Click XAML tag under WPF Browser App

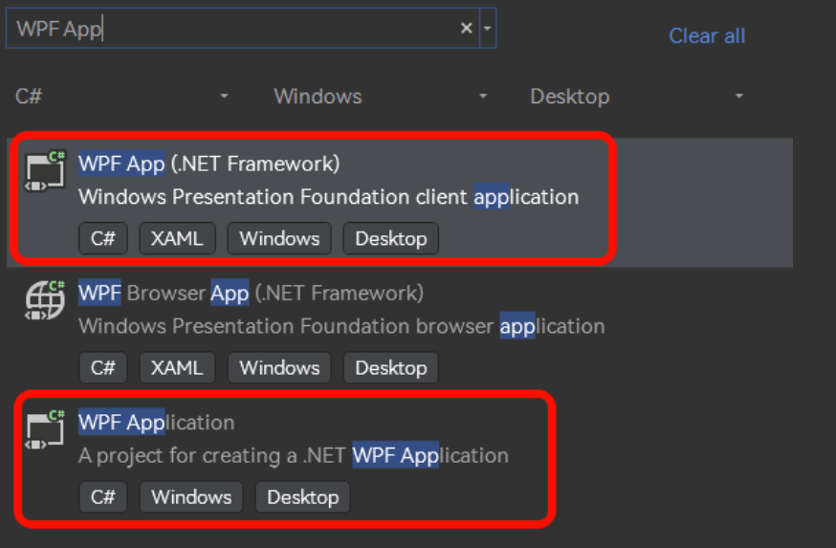177,368
